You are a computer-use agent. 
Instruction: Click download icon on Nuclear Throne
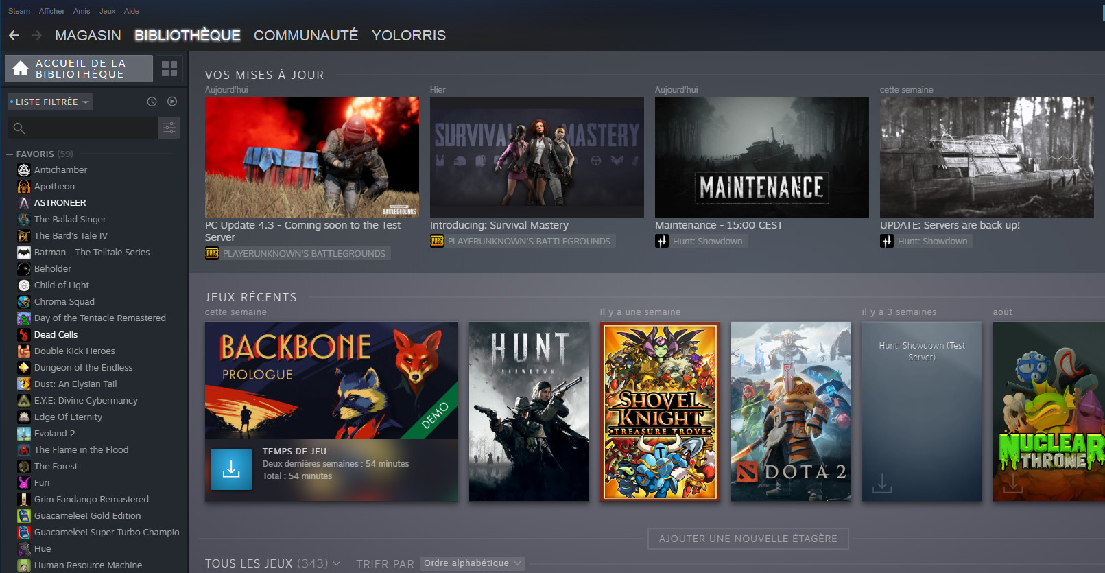click(x=1013, y=483)
